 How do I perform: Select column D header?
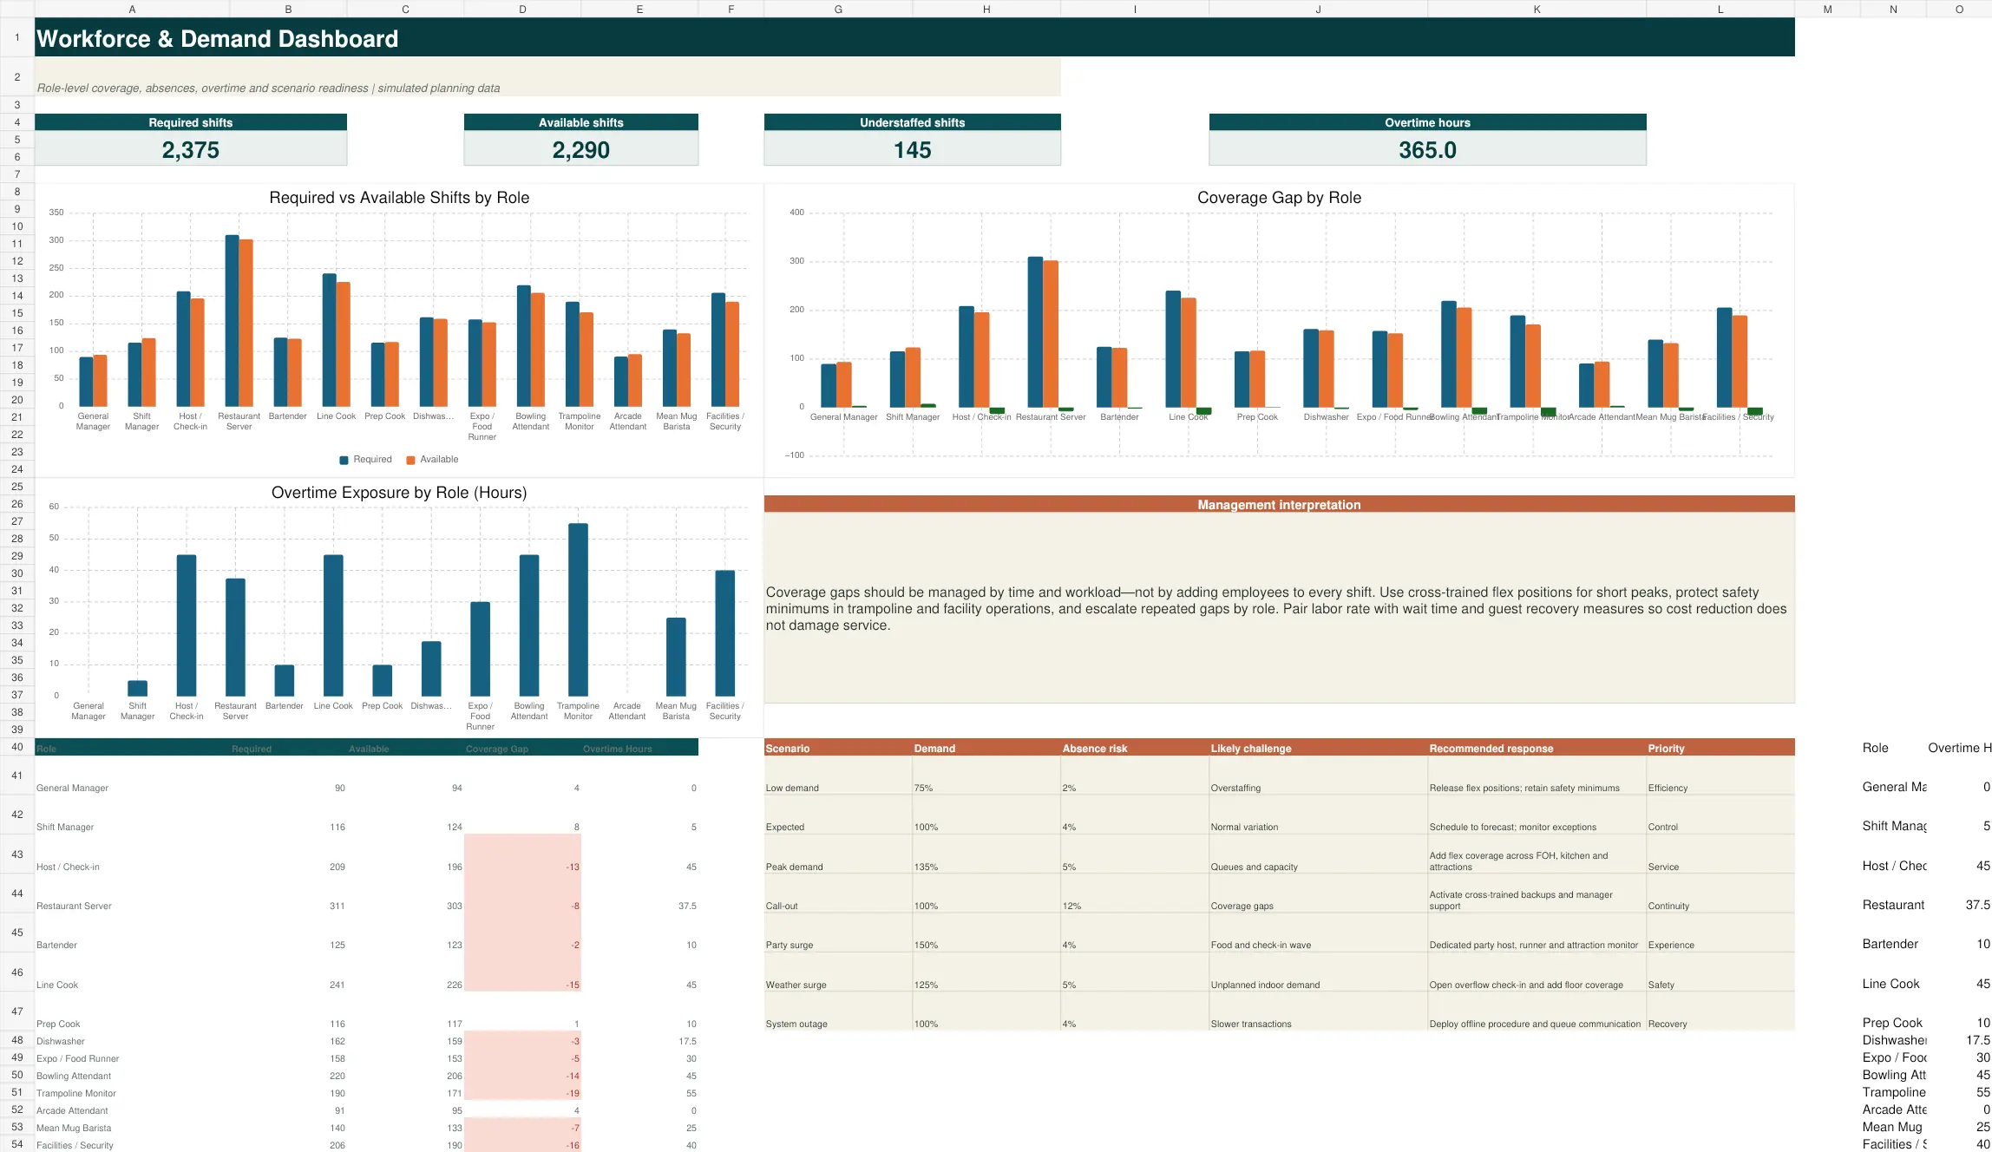(522, 9)
